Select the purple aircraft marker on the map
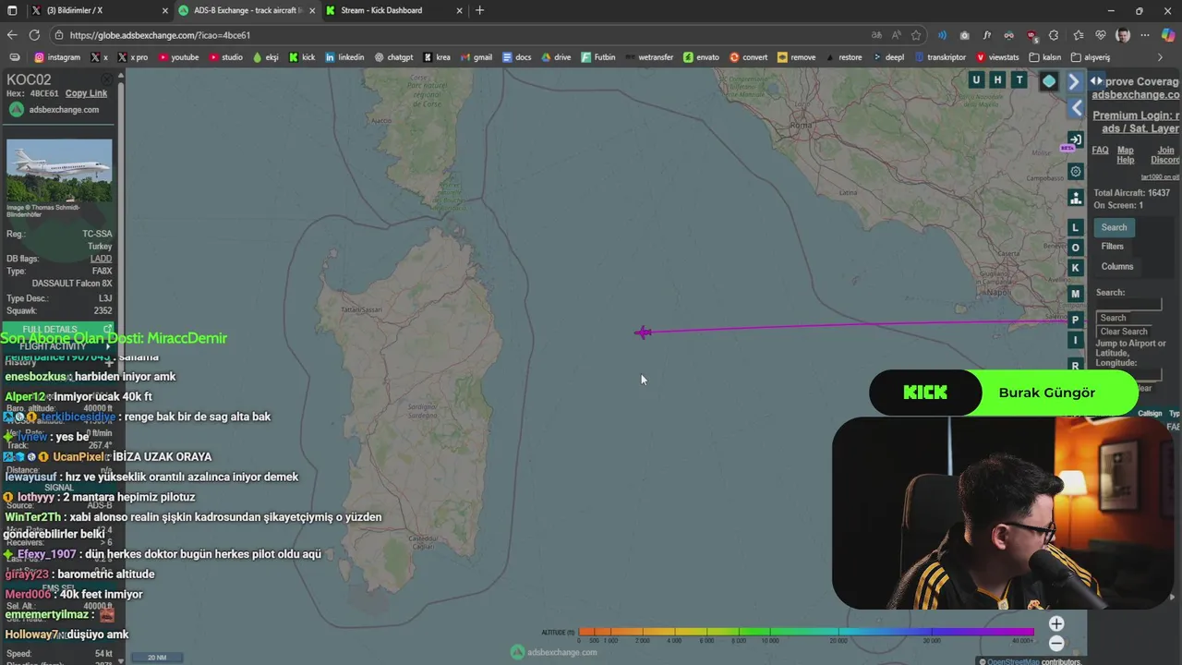The width and height of the screenshot is (1182, 665). click(x=644, y=332)
